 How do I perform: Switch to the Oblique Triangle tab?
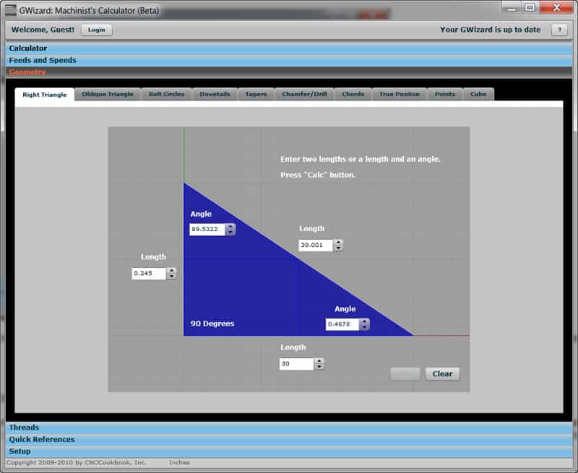point(107,94)
